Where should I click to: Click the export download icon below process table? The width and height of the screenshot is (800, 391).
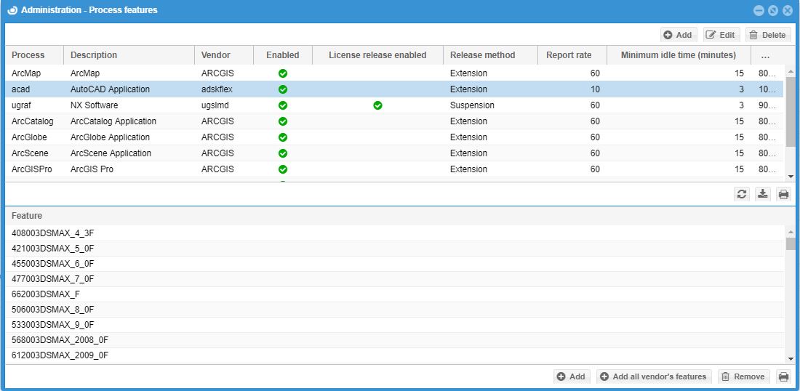click(x=762, y=194)
